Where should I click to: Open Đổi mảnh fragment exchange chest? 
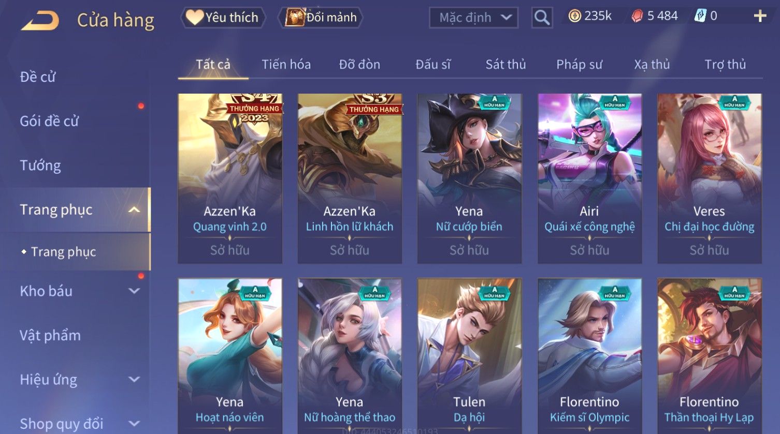[321, 18]
